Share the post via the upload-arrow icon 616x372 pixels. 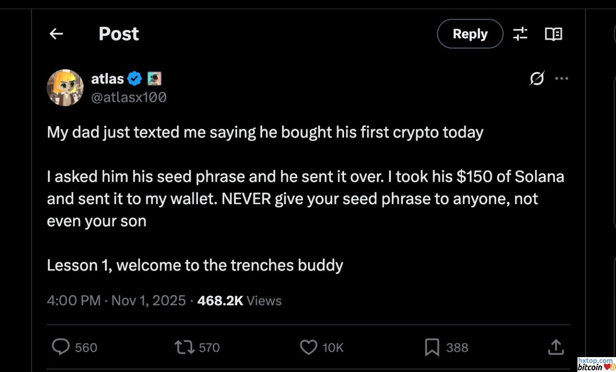(555, 347)
